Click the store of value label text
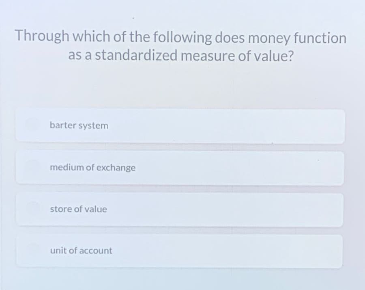This screenshot has width=365, height=290. [x=78, y=209]
